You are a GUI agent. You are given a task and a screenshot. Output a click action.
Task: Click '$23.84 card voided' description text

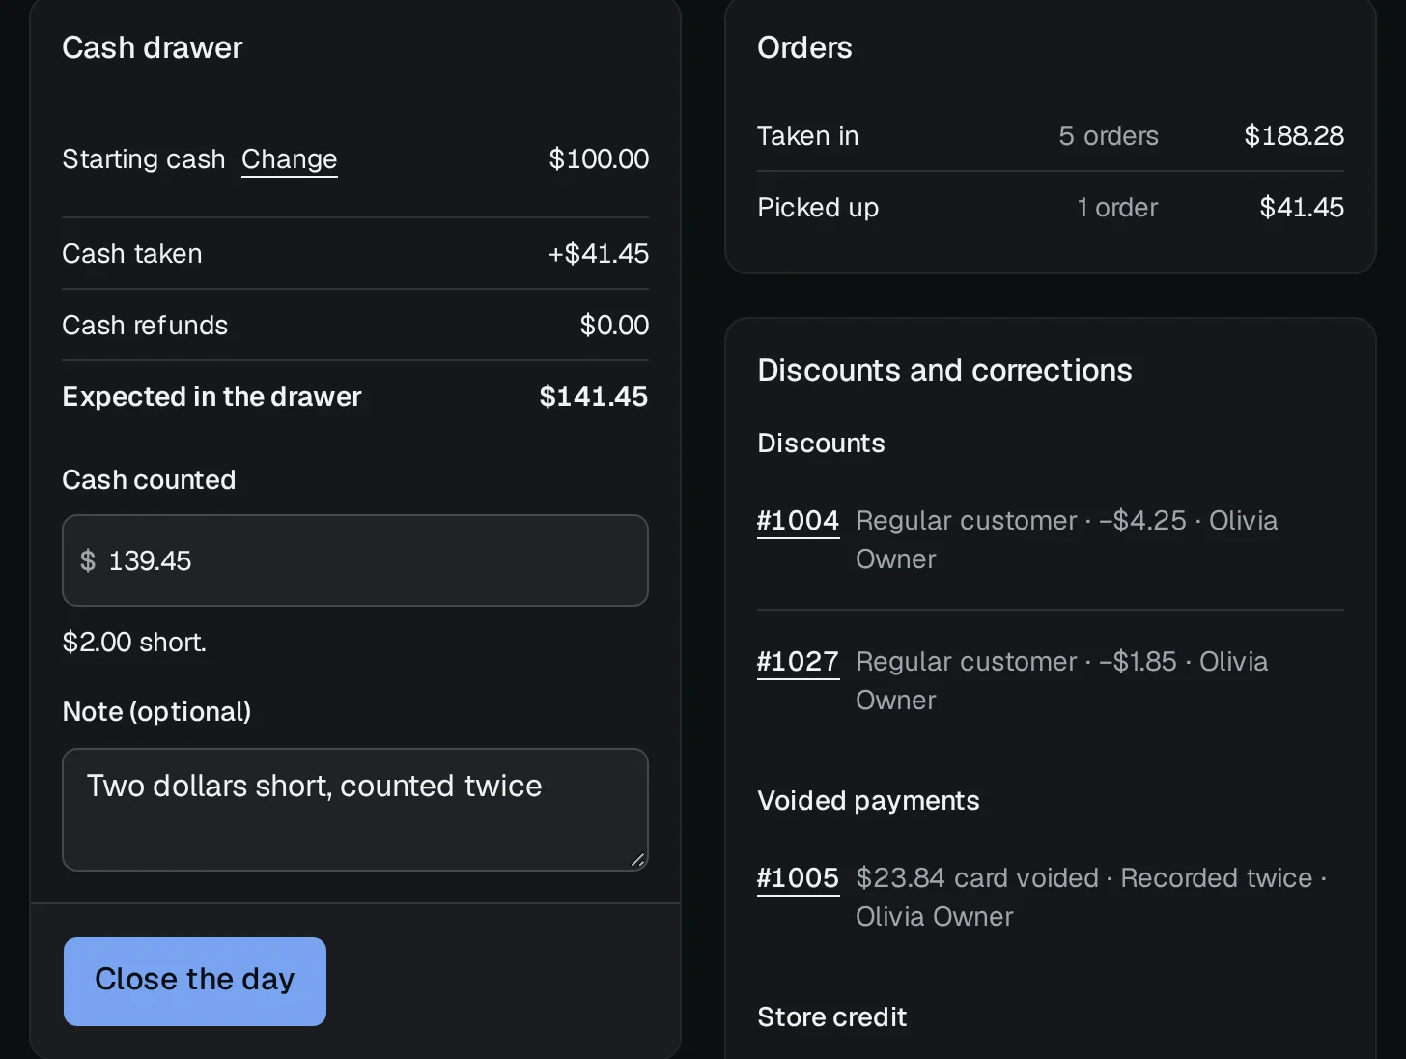(977, 878)
